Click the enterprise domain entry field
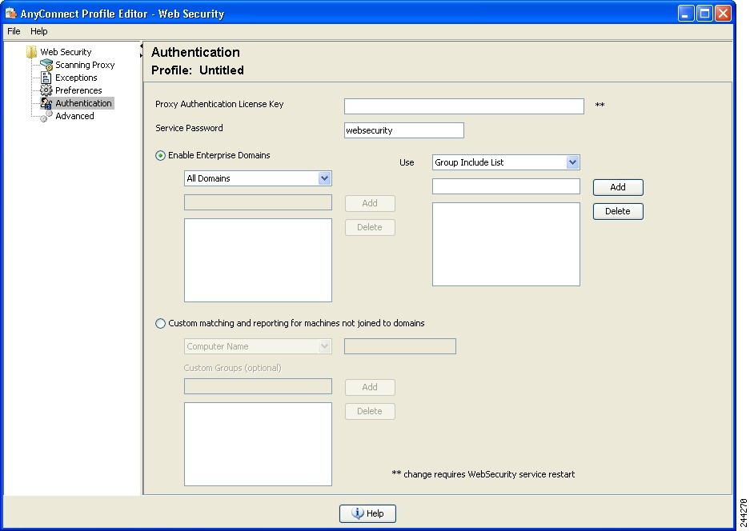Image resolution: width=750 pixels, height=531 pixels. coord(258,202)
